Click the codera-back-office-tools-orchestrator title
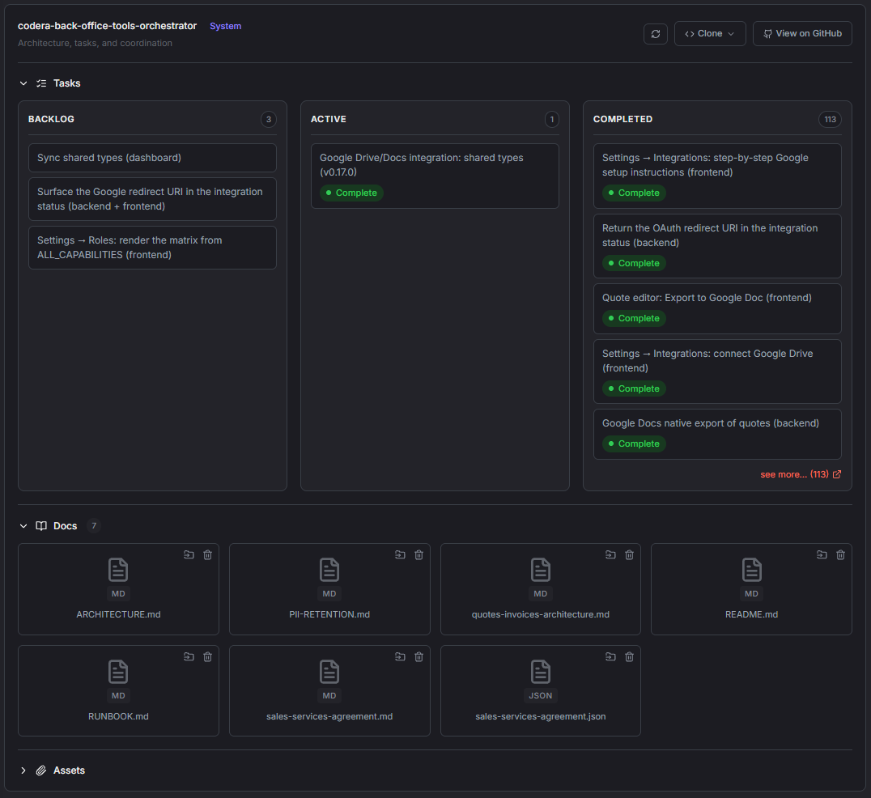 click(x=107, y=26)
